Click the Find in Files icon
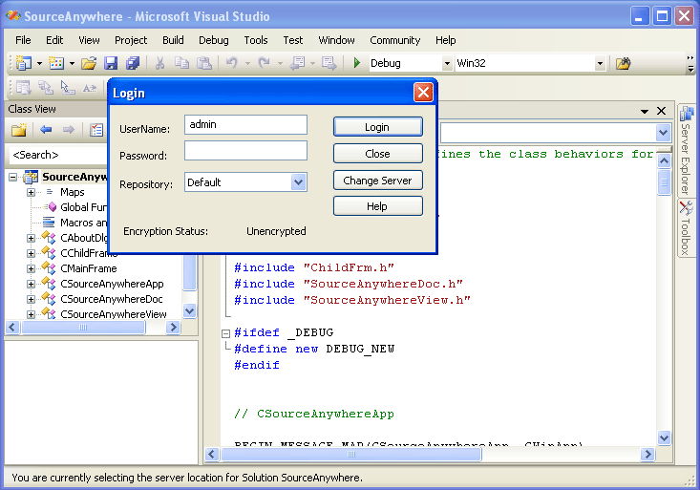This screenshot has width=700, height=490. point(624,63)
